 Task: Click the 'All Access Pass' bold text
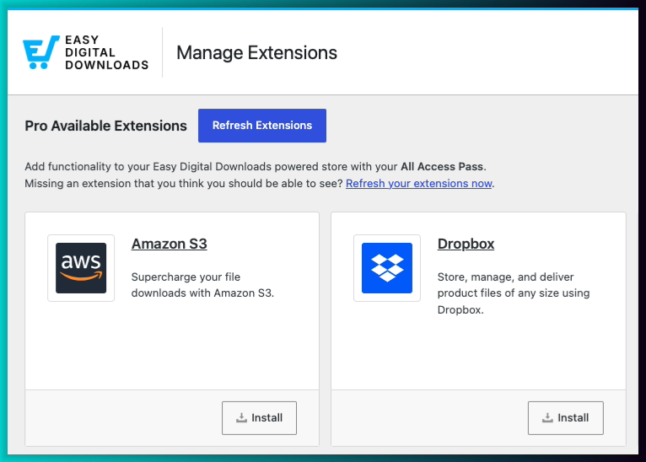tap(442, 166)
